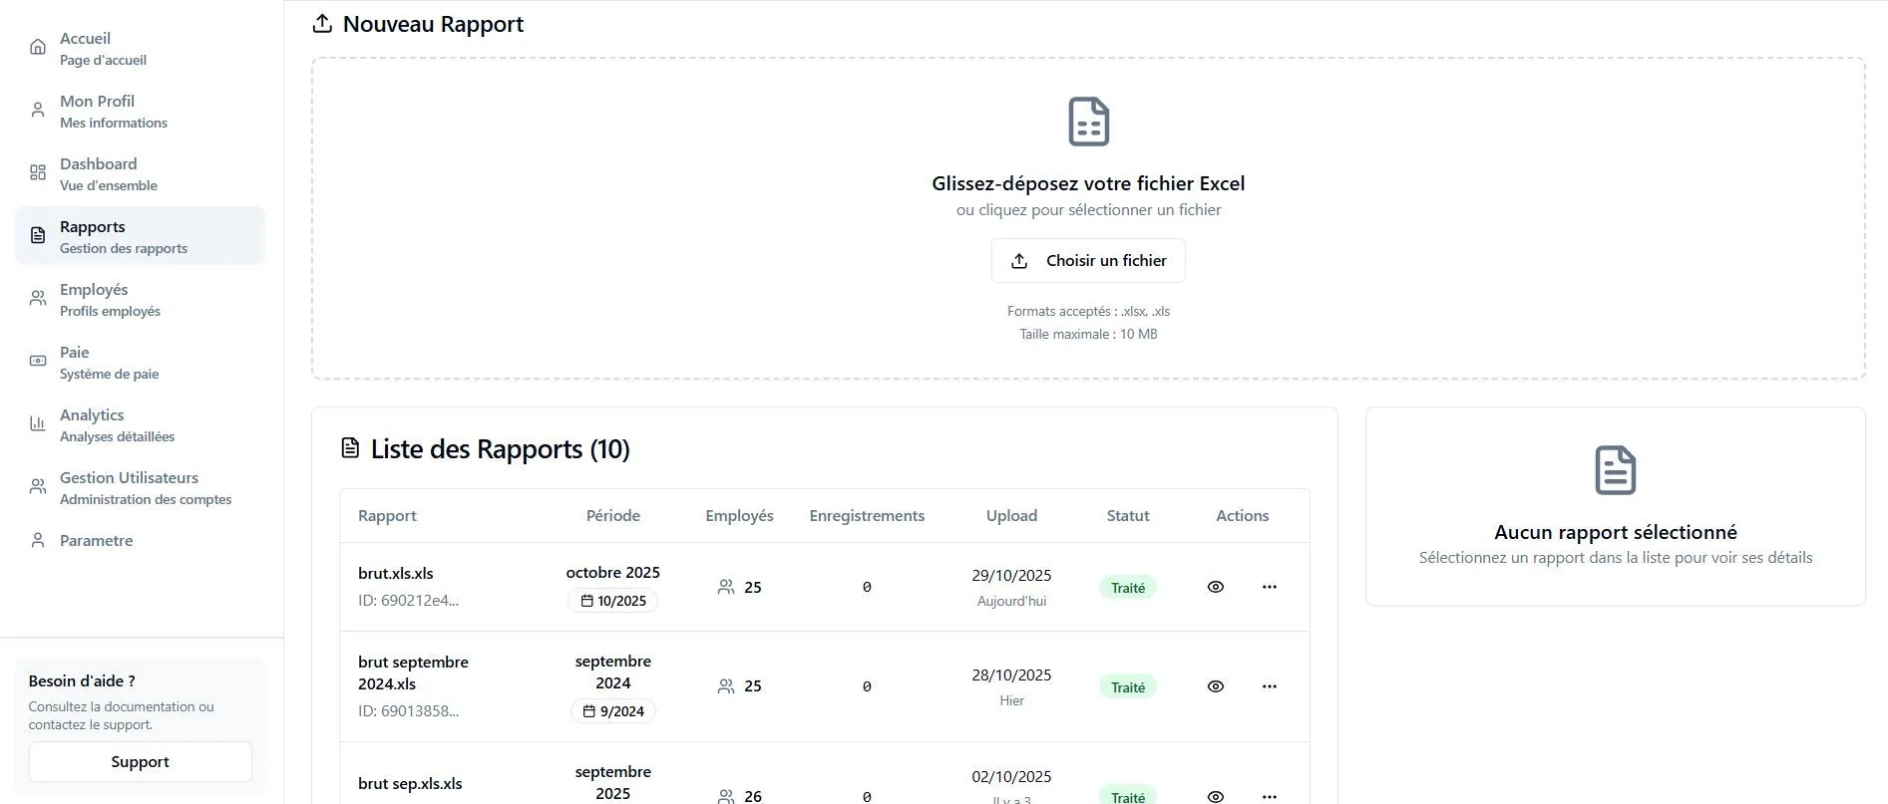This screenshot has height=804, width=1888.
Task: Click the Aucun rapport sélectionné document icon
Action: [x=1616, y=470]
